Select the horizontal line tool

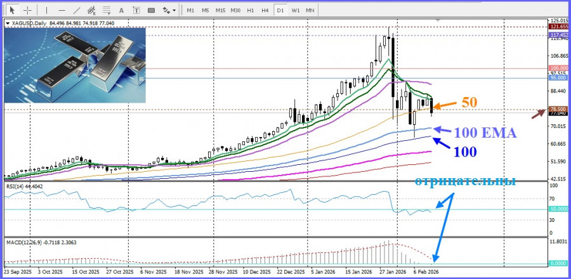coord(62,10)
